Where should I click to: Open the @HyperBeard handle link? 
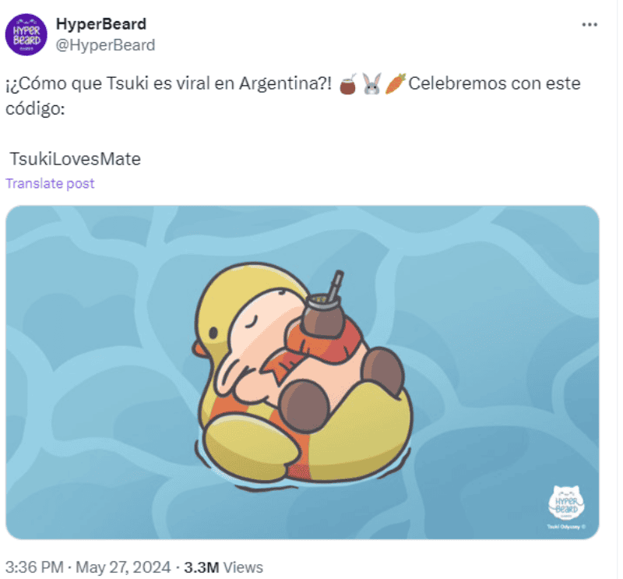[105, 44]
